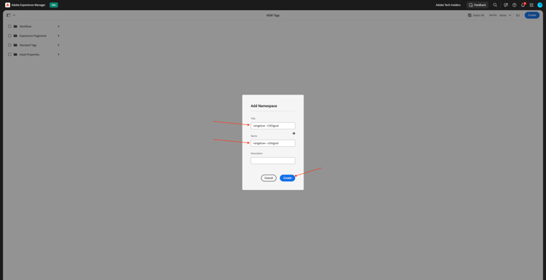Check the Standard Tags checkbox
The height and width of the screenshot is (280, 546).
point(9,45)
